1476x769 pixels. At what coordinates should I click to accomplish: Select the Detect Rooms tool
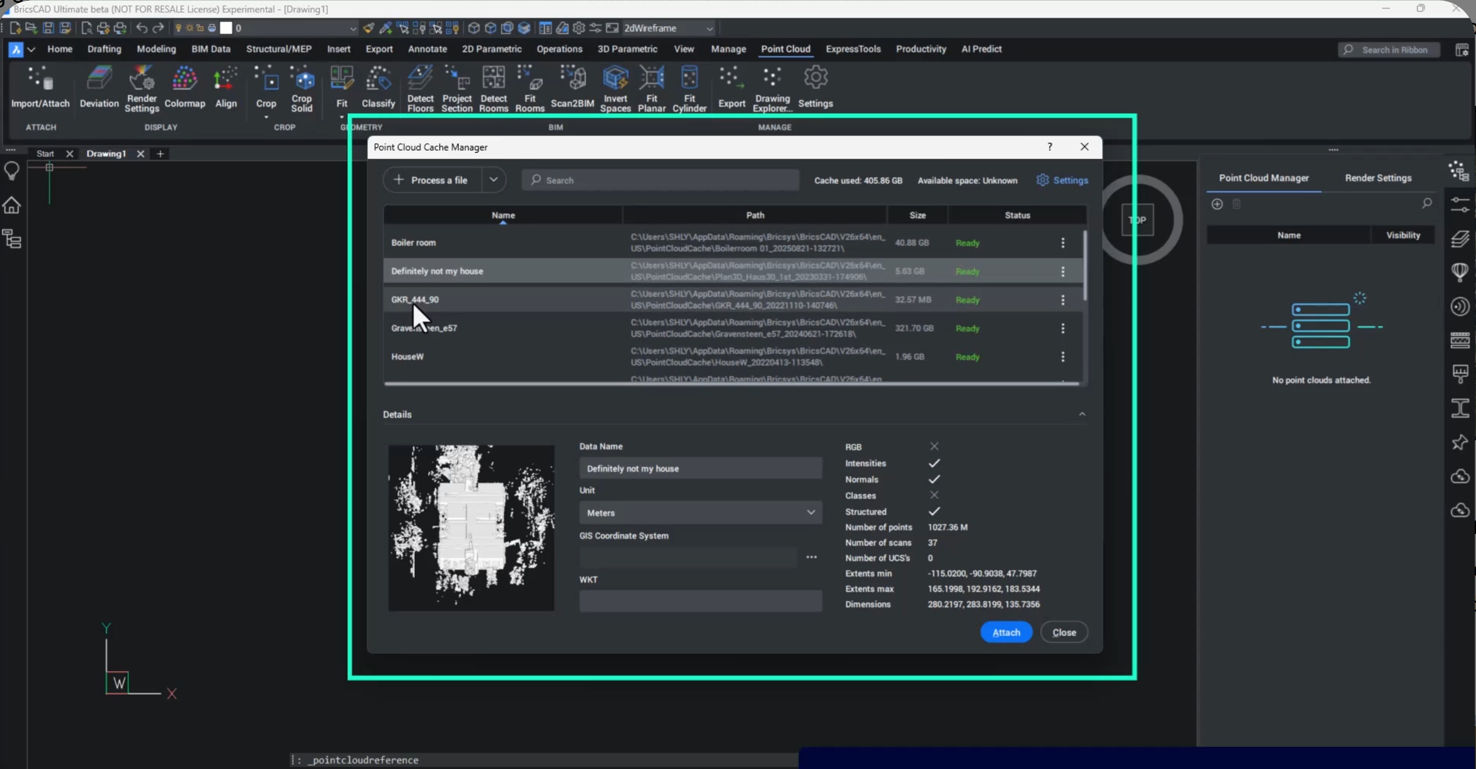493,87
